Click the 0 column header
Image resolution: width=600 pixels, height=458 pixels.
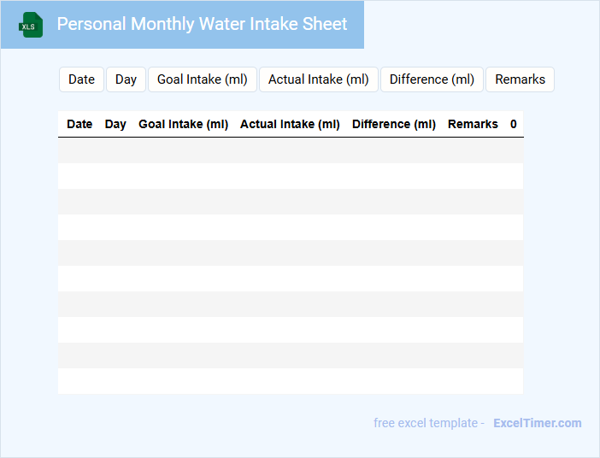click(514, 124)
